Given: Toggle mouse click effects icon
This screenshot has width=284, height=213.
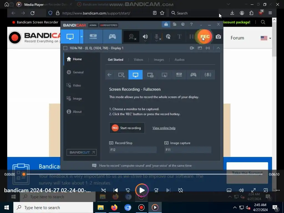Looking at the screenshot, I should [168, 37].
